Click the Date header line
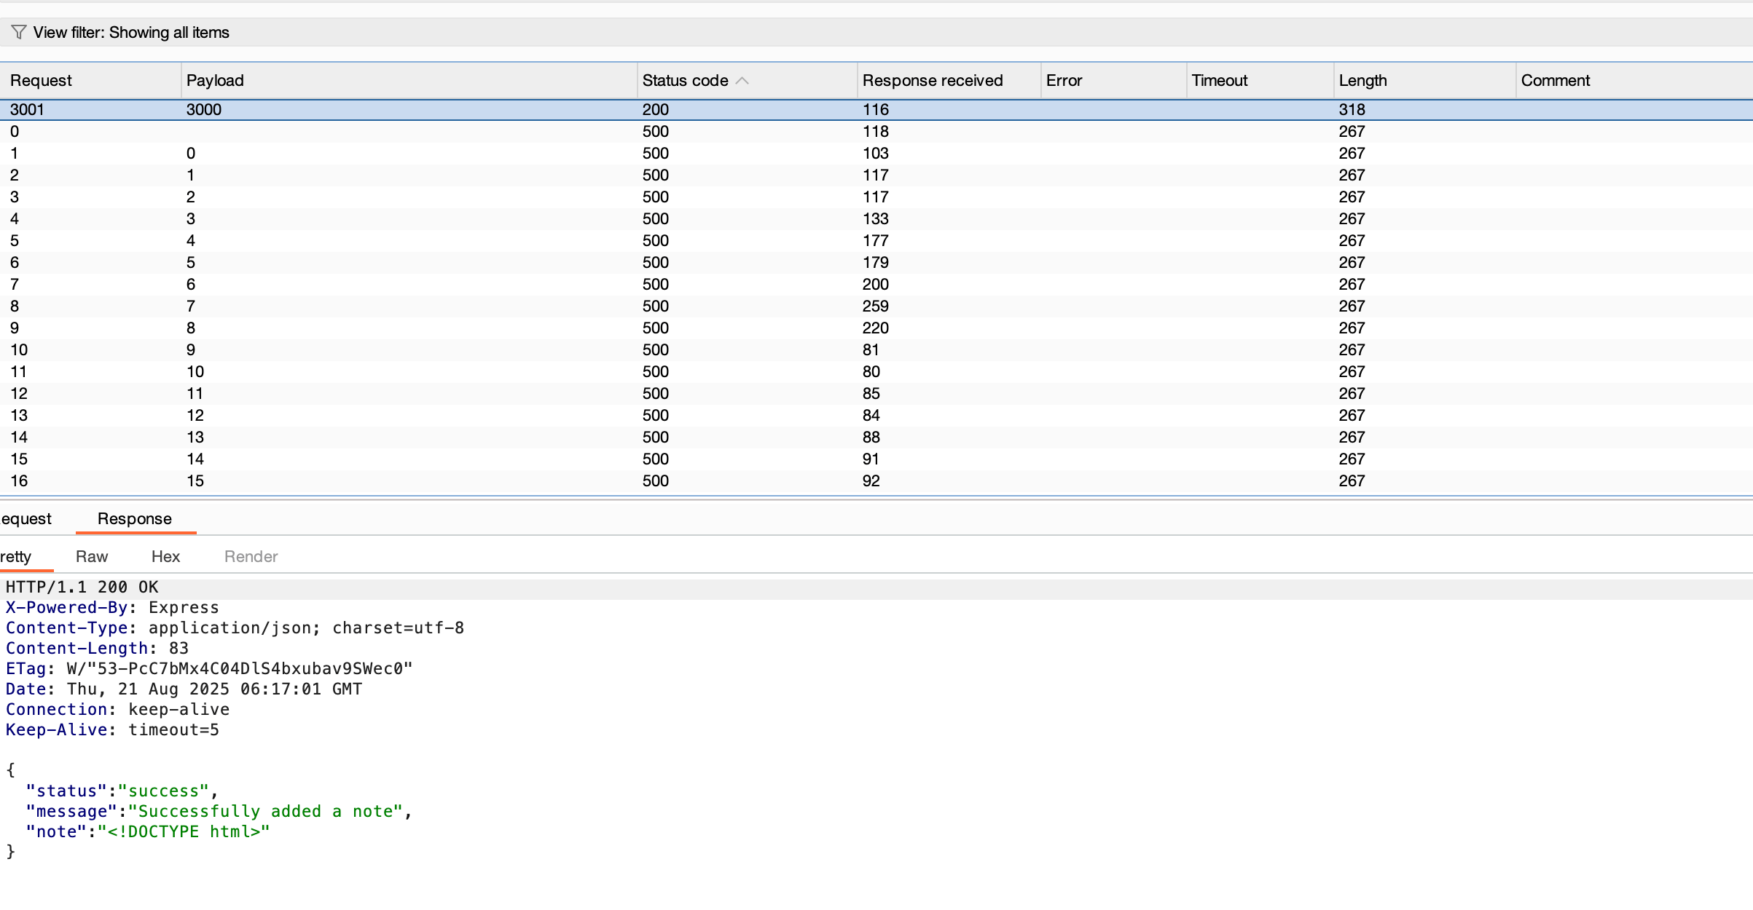The width and height of the screenshot is (1753, 910). coord(184,689)
